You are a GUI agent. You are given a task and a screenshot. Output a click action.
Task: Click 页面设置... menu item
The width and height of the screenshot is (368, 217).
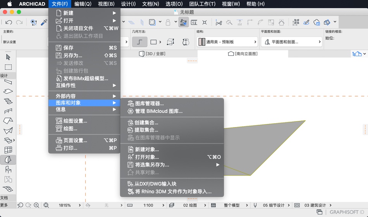tap(84, 140)
